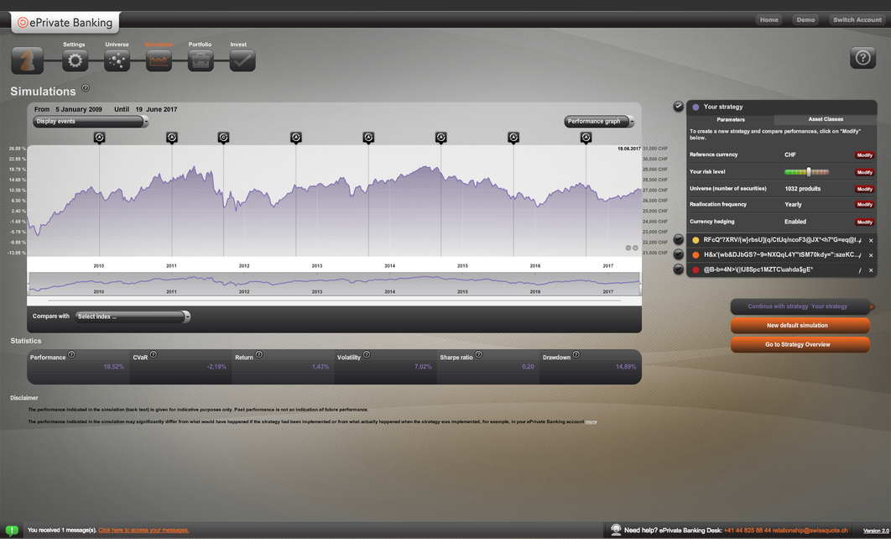This screenshot has height=539, width=891.
Task: Toggle checkmark for yellow strategy row
Action: tap(678, 240)
